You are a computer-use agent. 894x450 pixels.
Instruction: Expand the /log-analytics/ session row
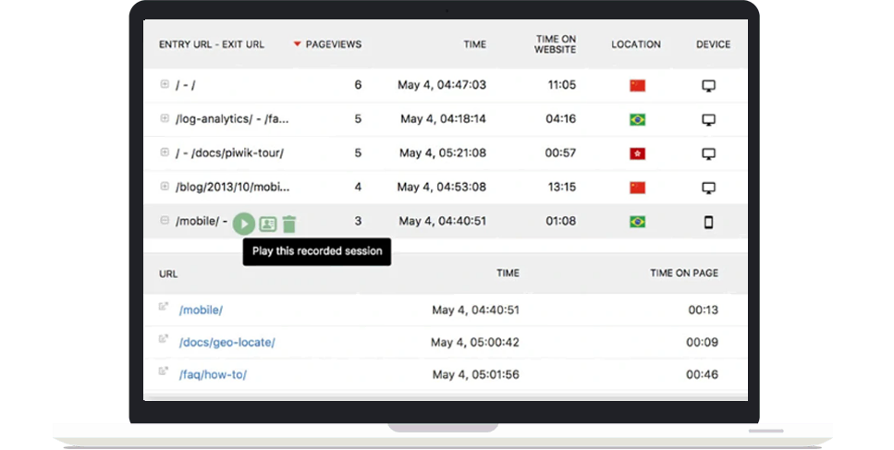[x=165, y=118]
